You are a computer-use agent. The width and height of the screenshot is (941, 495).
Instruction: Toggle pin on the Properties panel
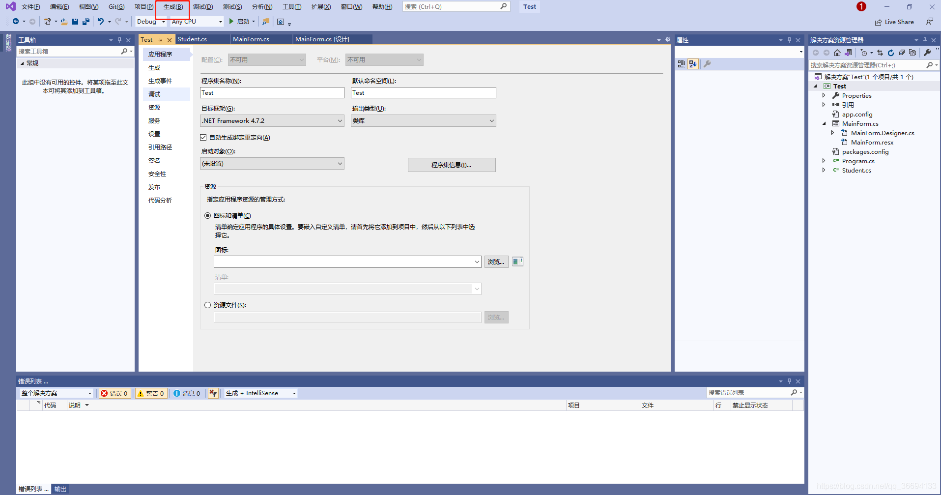coord(789,40)
